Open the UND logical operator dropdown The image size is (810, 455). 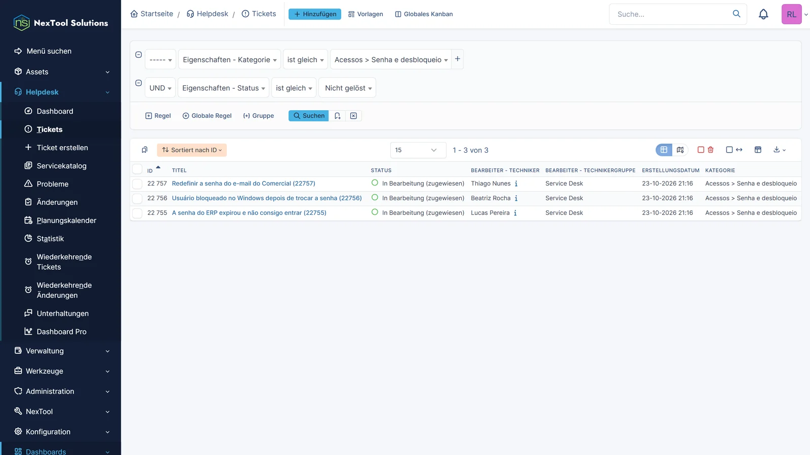(160, 88)
